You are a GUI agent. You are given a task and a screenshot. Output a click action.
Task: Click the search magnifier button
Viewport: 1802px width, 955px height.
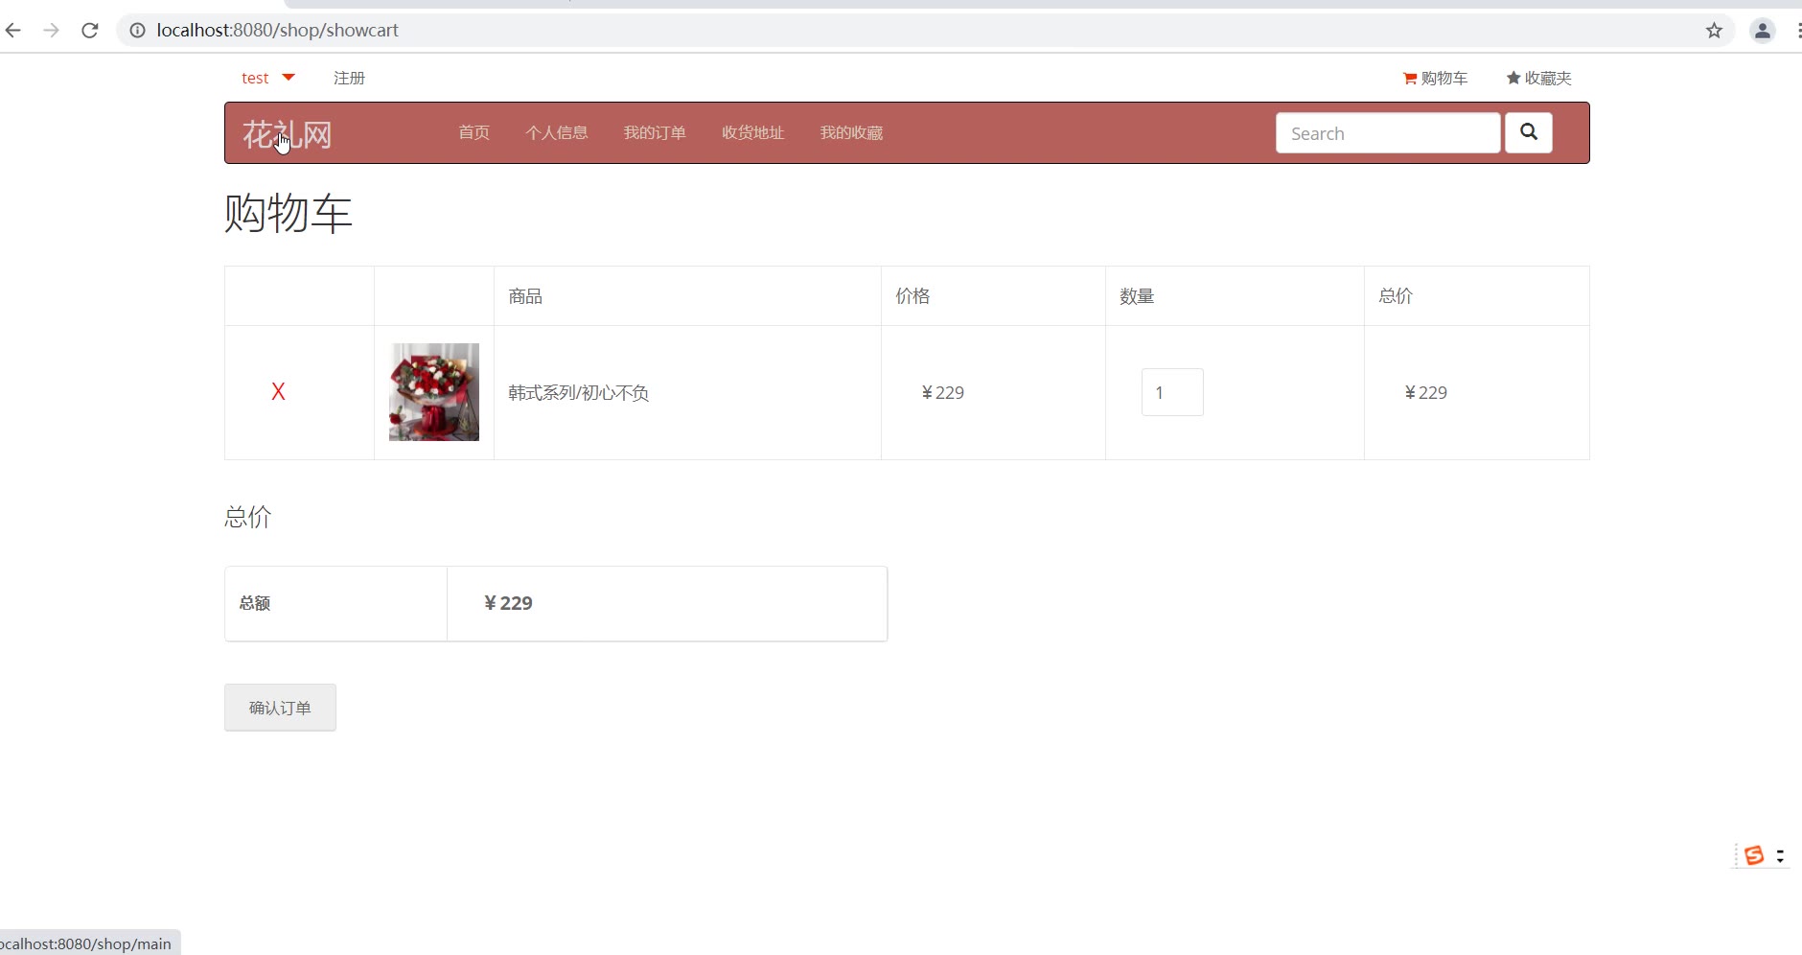pos(1528,132)
